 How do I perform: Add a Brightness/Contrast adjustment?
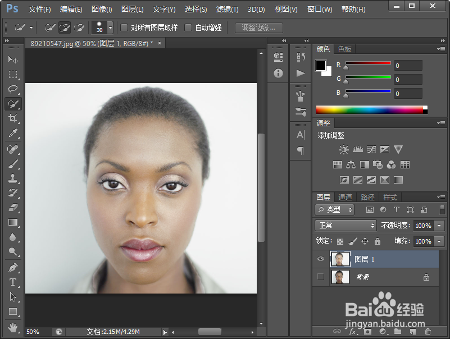pyautogui.click(x=343, y=149)
